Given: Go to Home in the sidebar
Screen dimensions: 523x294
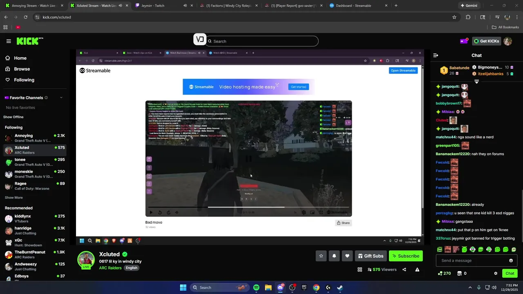Looking at the screenshot, I should (x=20, y=58).
